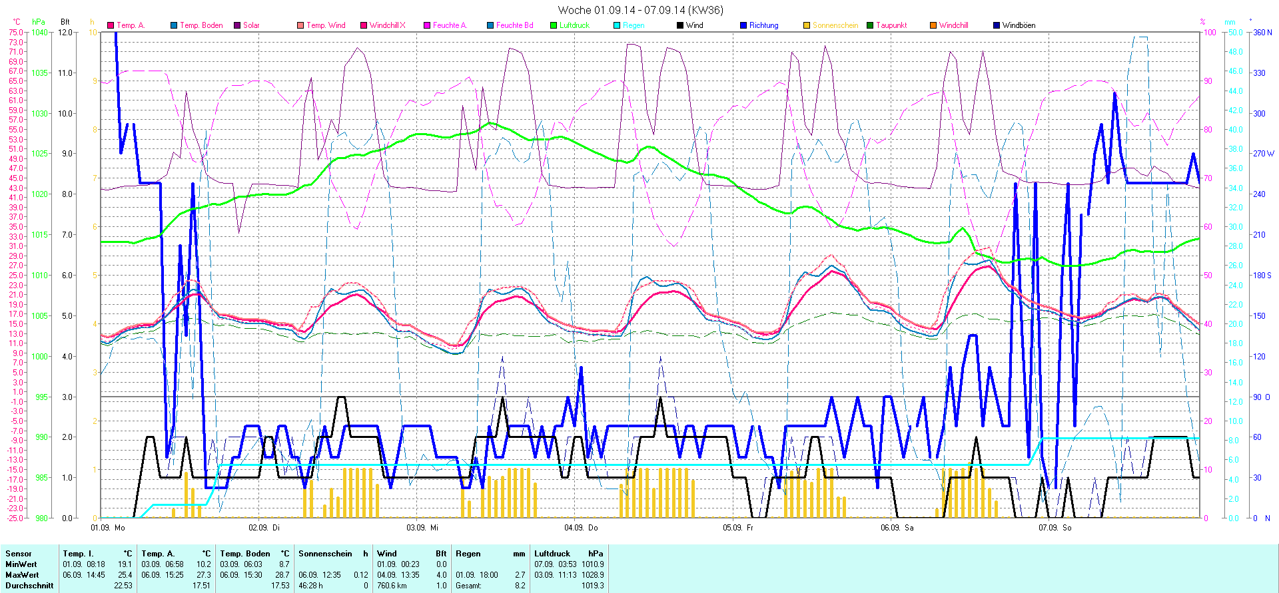
Task: Select the purple Solar legend square
Action: (x=237, y=25)
